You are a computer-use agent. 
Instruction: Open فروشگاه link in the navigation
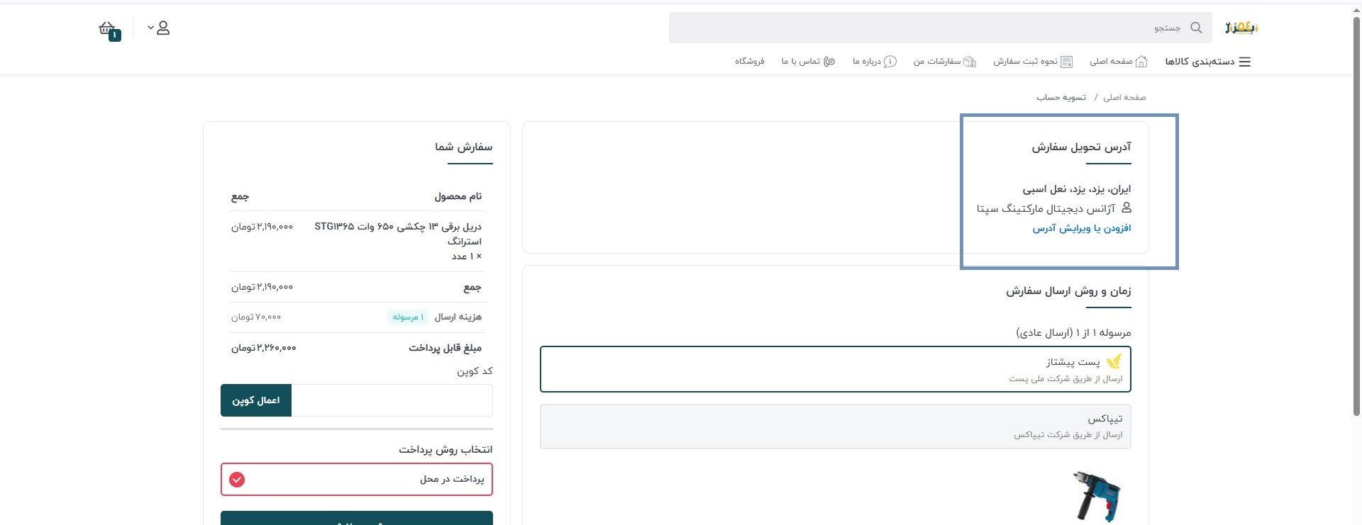(x=749, y=62)
